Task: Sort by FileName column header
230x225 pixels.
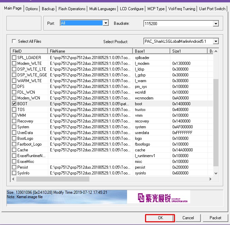Action: pyautogui.click(x=90, y=51)
